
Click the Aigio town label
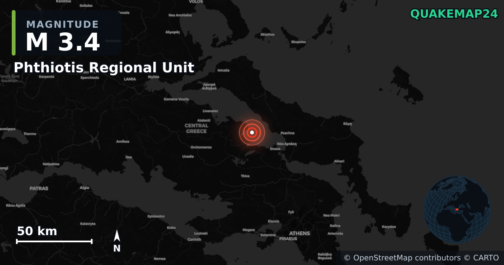85,188
